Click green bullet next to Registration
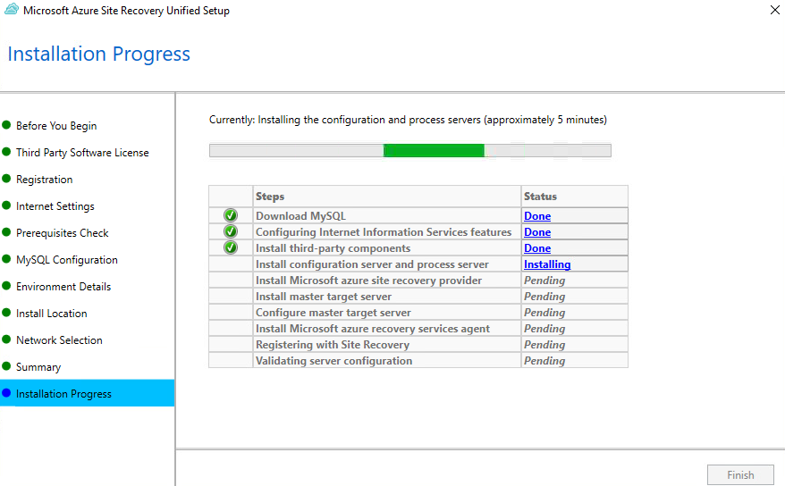 click(6, 179)
